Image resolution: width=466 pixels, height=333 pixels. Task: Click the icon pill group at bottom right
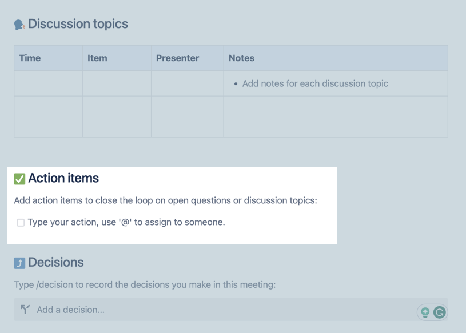(433, 312)
